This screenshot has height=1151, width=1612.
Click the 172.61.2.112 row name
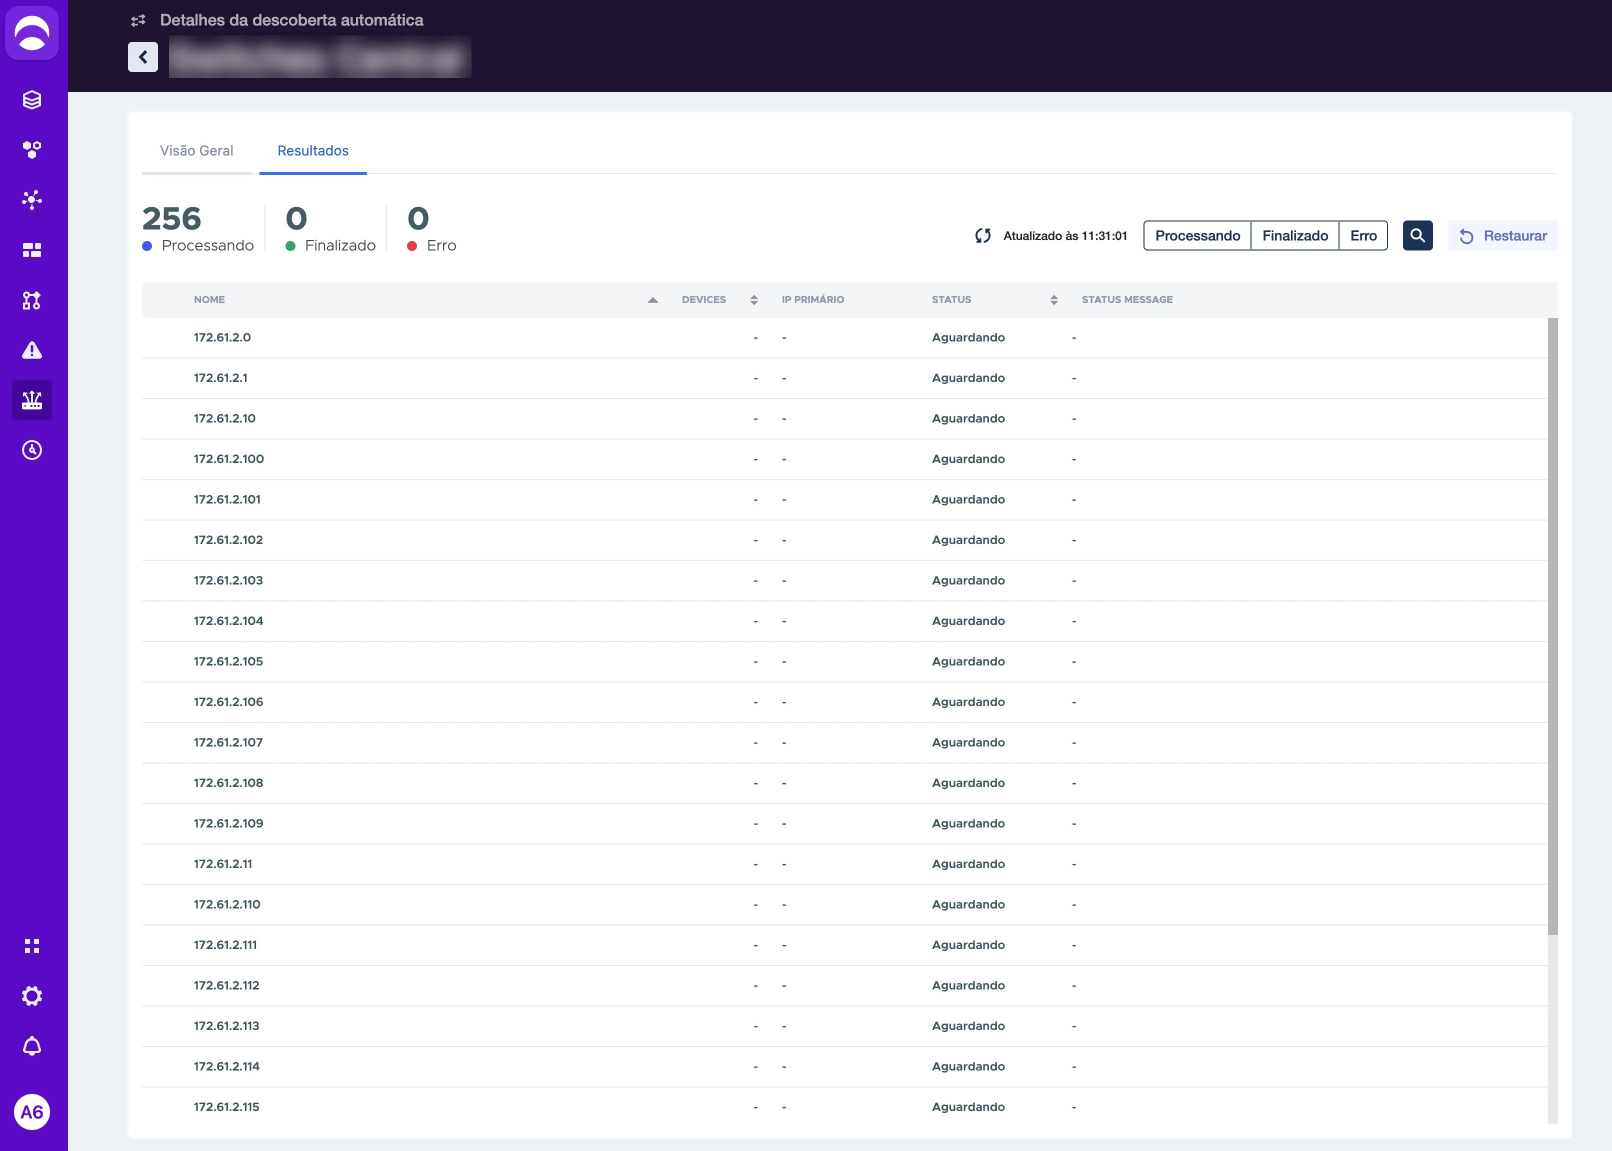(x=226, y=985)
